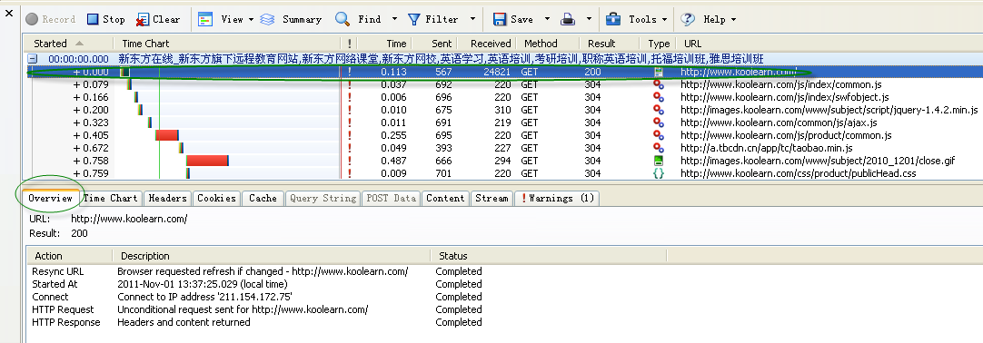This screenshot has height=343, width=983.
Task: Click the warning icon on taobao.min.js row
Action: coord(349,148)
